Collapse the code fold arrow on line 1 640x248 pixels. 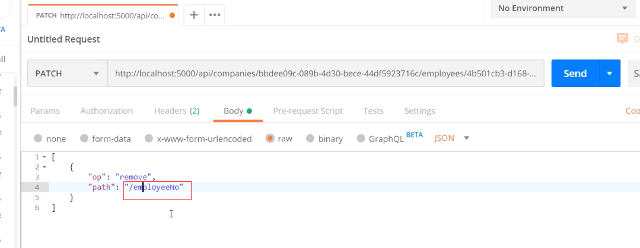(44, 157)
